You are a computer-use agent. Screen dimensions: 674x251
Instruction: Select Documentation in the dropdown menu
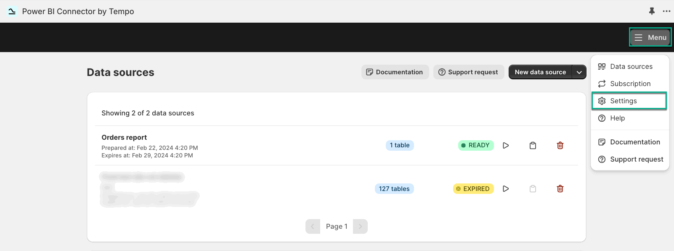[630, 142]
